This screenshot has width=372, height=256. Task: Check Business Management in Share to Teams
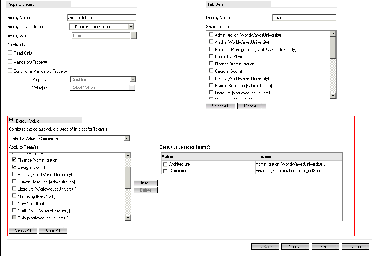pos(211,49)
